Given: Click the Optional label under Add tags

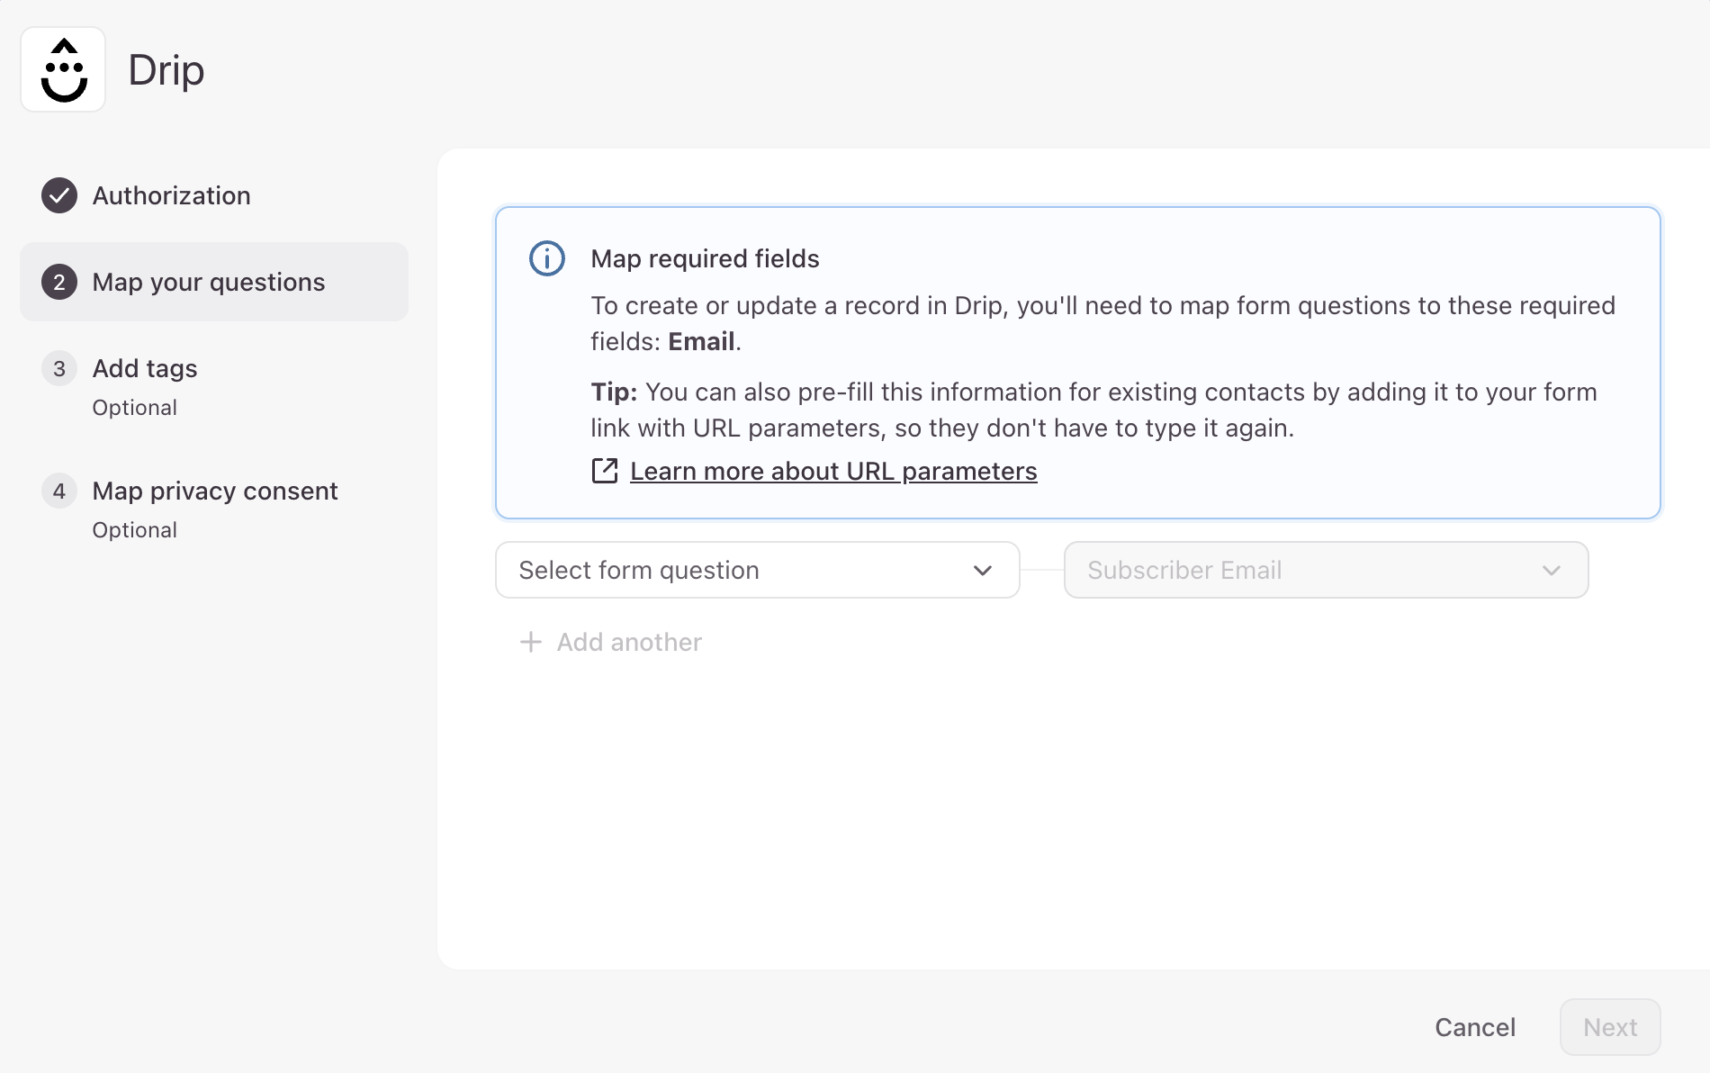Looking at the screenshot, I should [x=135, y=408].
